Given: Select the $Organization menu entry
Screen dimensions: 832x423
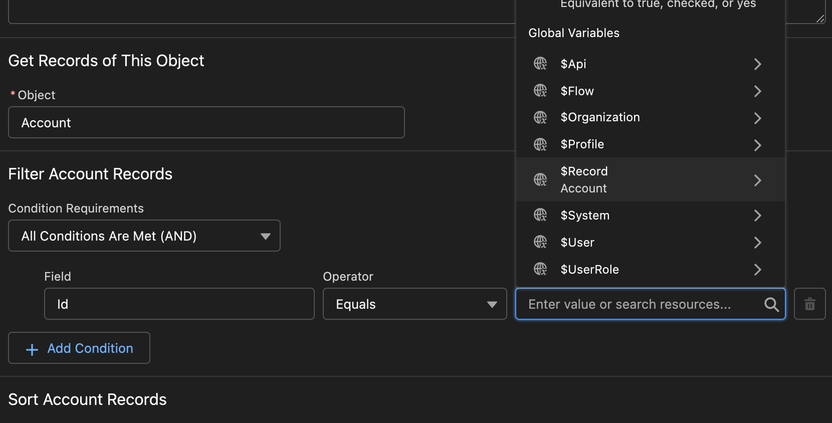Looking at the screenshot, I should point(650,118).
